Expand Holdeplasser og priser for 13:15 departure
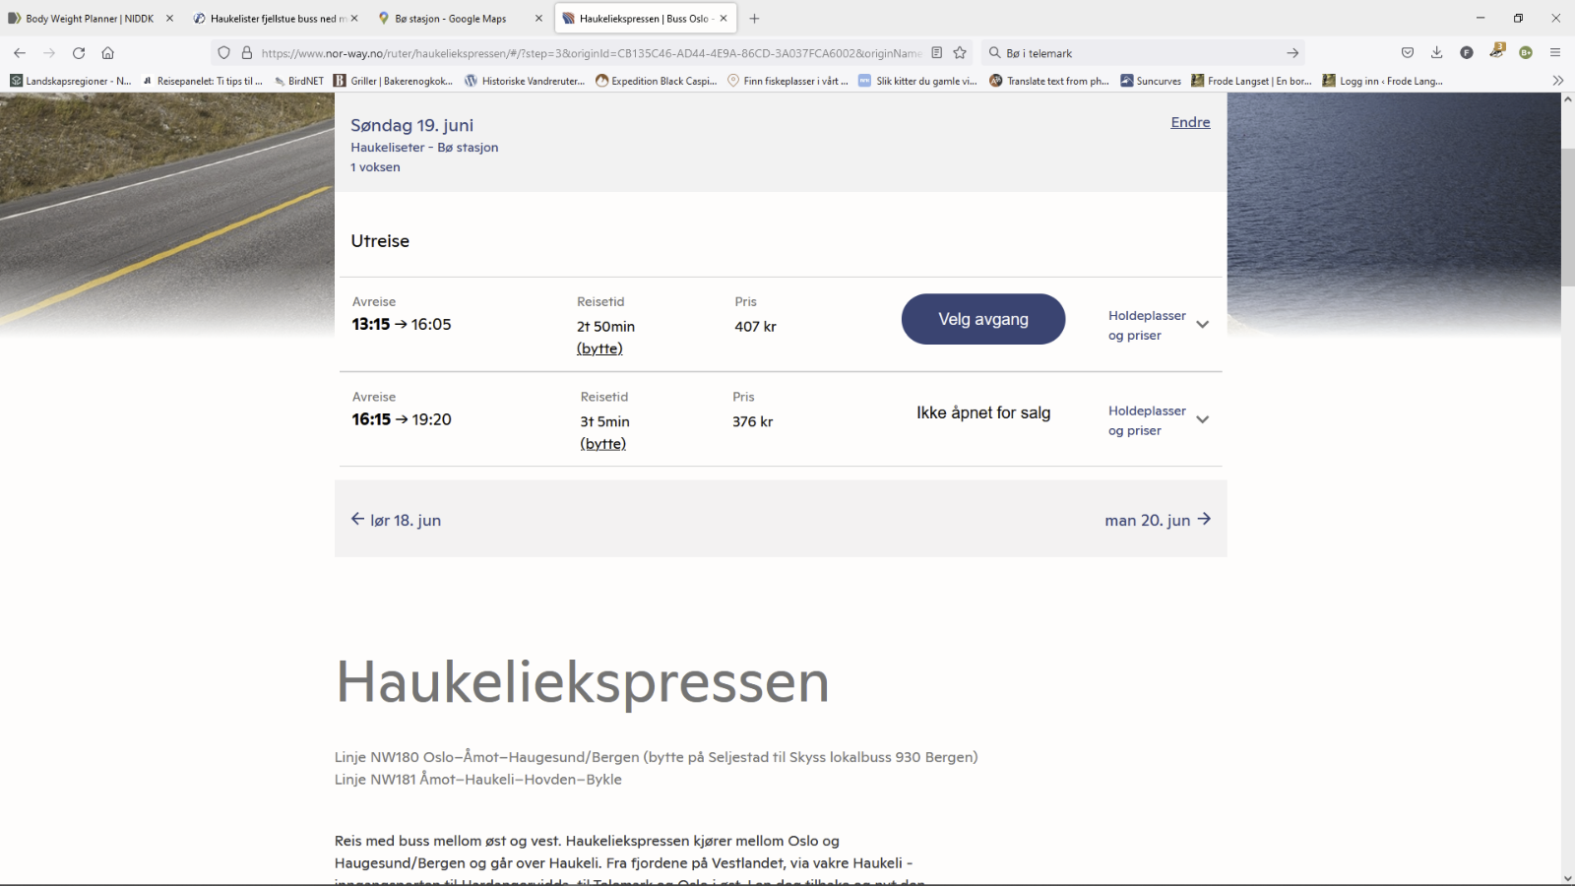Screen dimensions: 1575x886 coord(1158,325)
